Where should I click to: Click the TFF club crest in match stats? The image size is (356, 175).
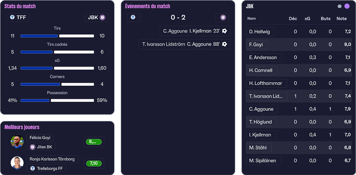12,17
